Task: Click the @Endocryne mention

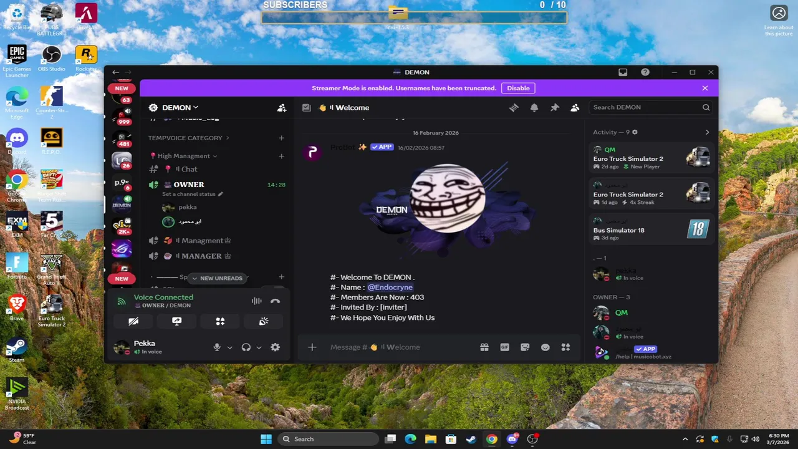Action: coord(390,287)
